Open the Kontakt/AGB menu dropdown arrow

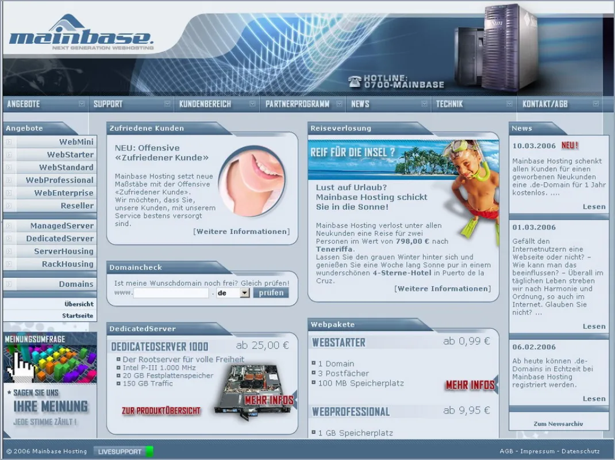click(596, 103)
